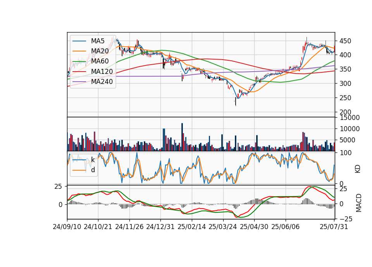The image size is (372, 267).
Task: Click the MA5 legend label
Action: pos(98,41)
